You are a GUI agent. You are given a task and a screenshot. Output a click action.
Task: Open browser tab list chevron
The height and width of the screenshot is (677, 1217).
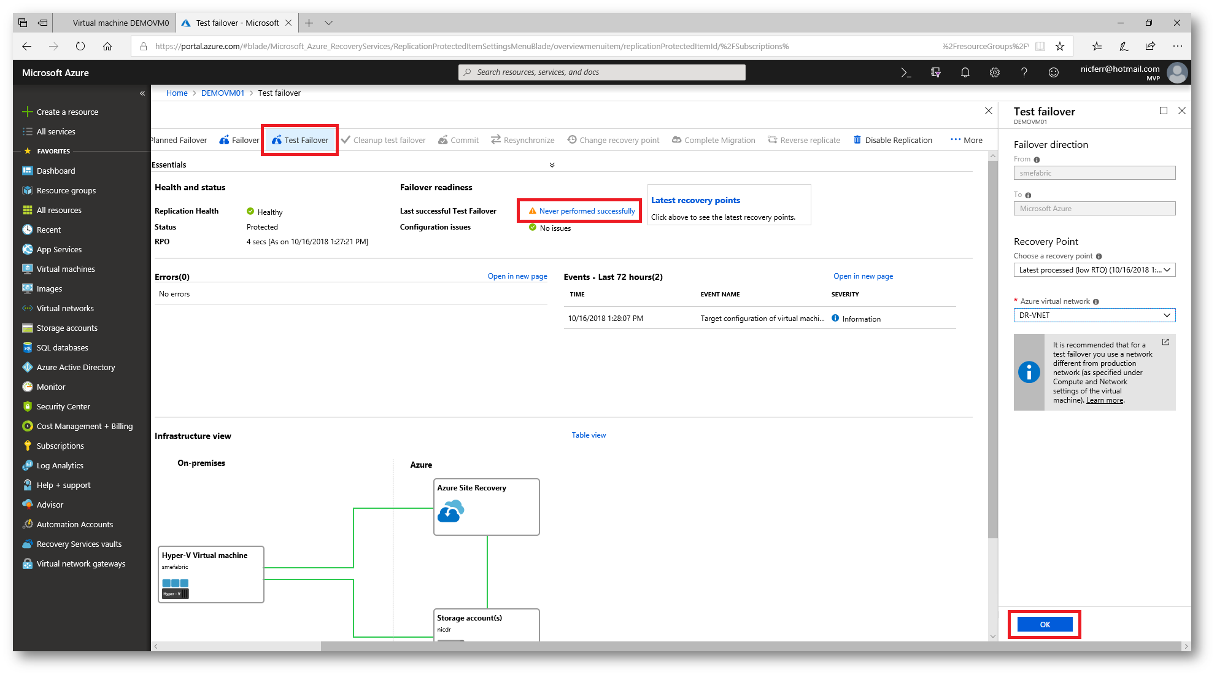[328, 23]
